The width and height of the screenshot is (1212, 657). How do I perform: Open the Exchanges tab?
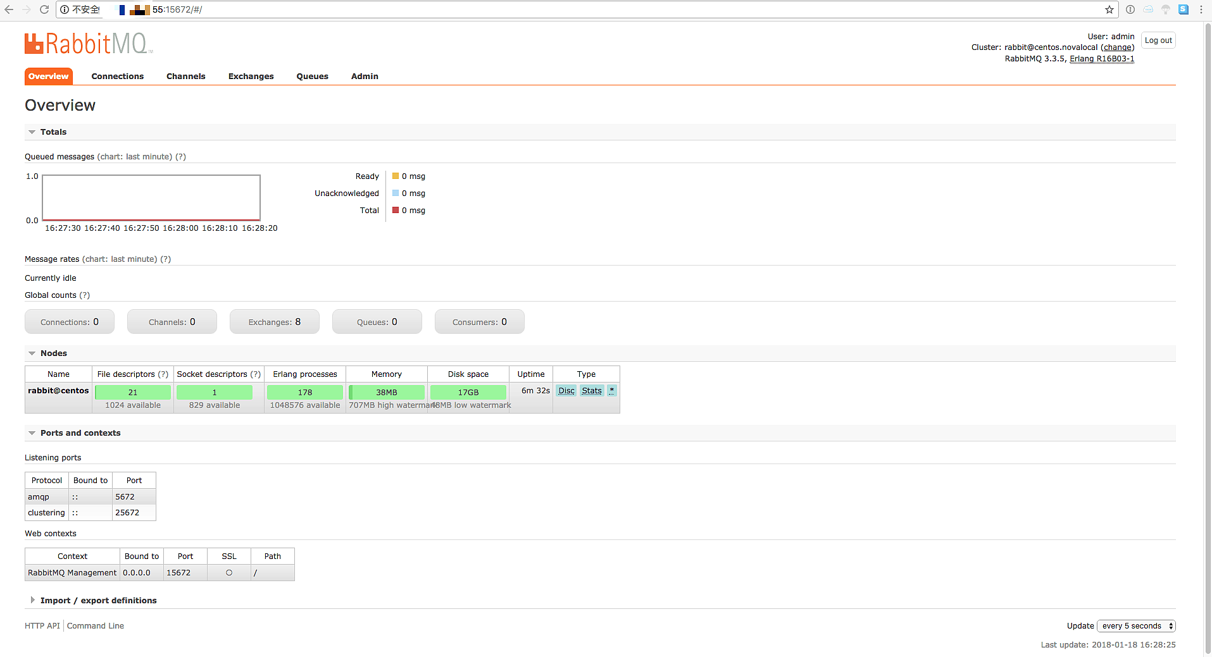[251, 77]
